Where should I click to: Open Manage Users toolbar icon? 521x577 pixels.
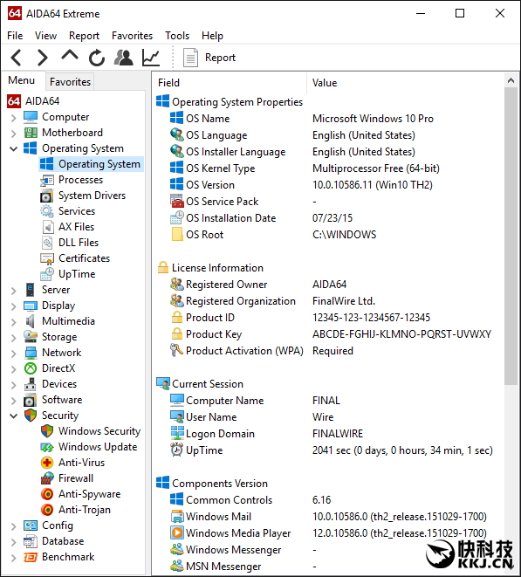point(124,58)
